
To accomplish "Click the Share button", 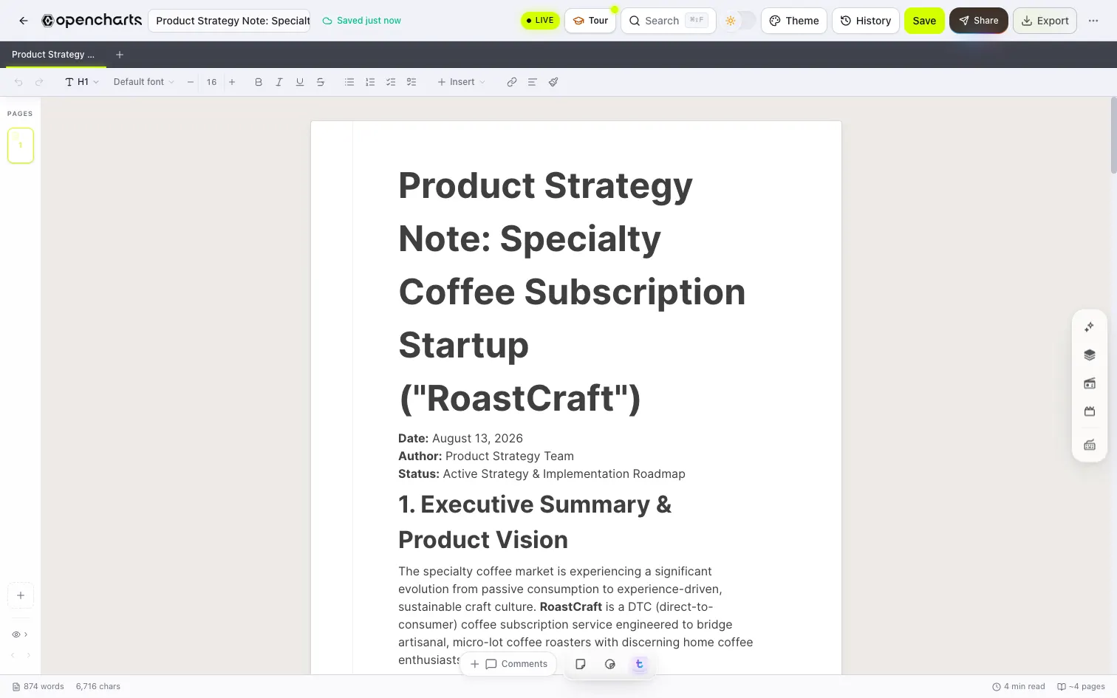I will coord(979,21).
